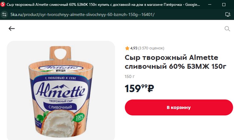Maximize the browser window
This screenshot has height=140, width=234.
[224, 5]
